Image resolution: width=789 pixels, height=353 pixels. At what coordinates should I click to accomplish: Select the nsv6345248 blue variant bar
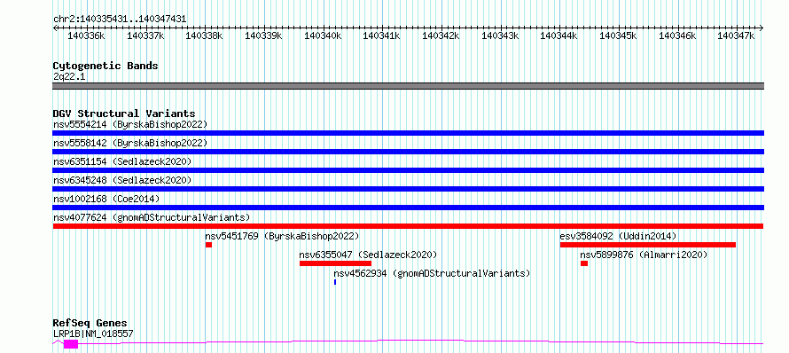pyautogui.click(x=408, y=189)
